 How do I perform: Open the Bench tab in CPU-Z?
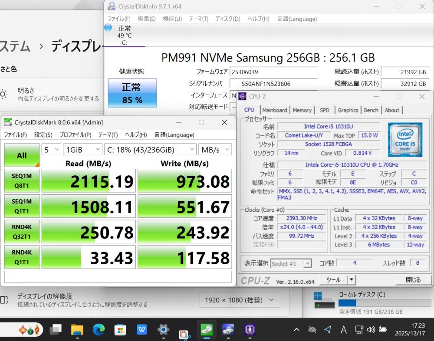pyautogui.click(x=371, y=110)
